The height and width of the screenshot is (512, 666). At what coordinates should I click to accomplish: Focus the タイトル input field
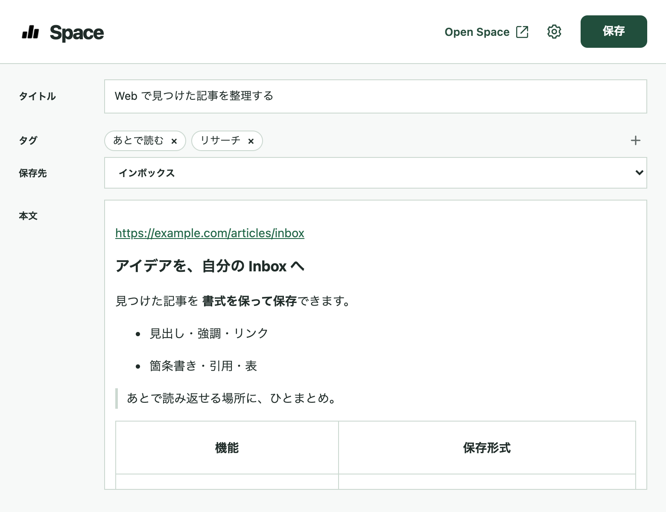[376, 96]
